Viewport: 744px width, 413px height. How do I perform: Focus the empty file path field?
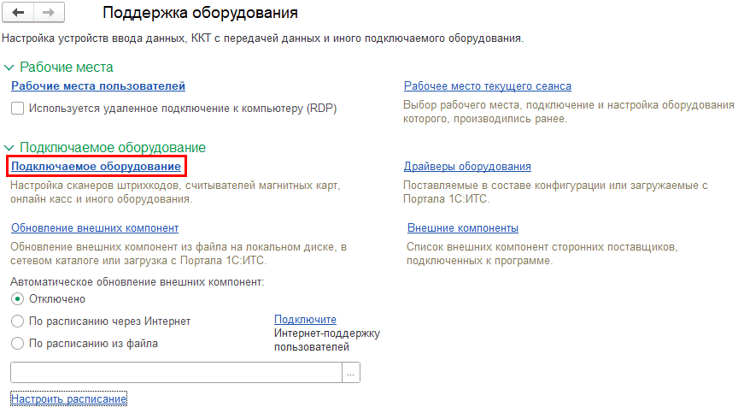(175, 372)
